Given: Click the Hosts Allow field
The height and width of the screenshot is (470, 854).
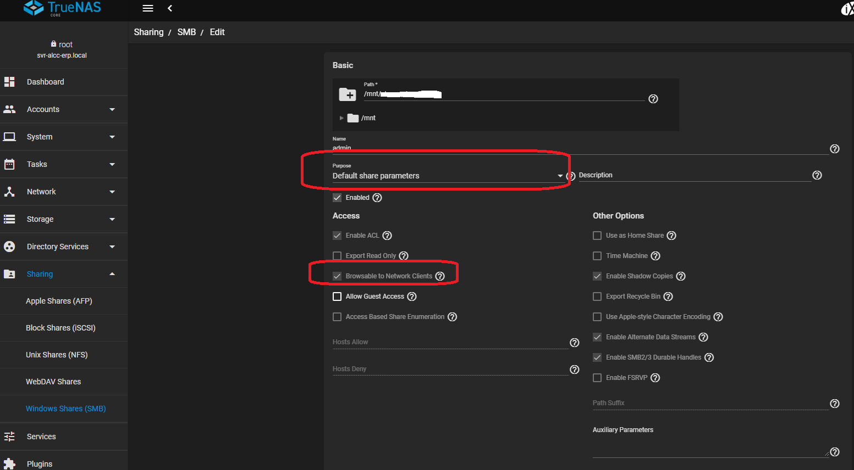Looking at the screenshot, I should point(450,342).
